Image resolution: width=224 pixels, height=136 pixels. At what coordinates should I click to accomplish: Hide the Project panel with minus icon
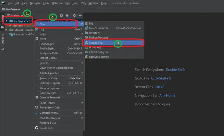coord(80,15)
